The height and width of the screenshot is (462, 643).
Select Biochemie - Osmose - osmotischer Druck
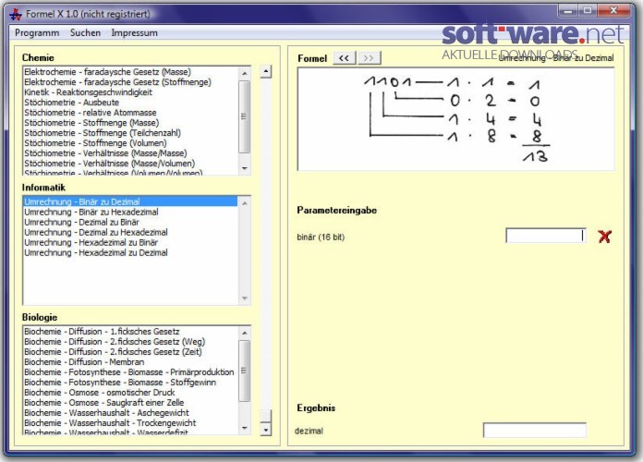coord(130,393)
